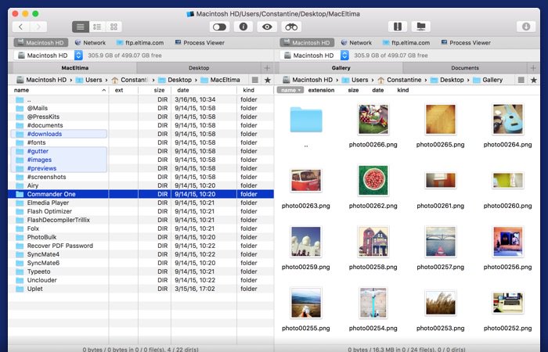This screenshot has width=548, height=352.
Task: Switch to Gallery tab
Action: [x=341, y=68]
